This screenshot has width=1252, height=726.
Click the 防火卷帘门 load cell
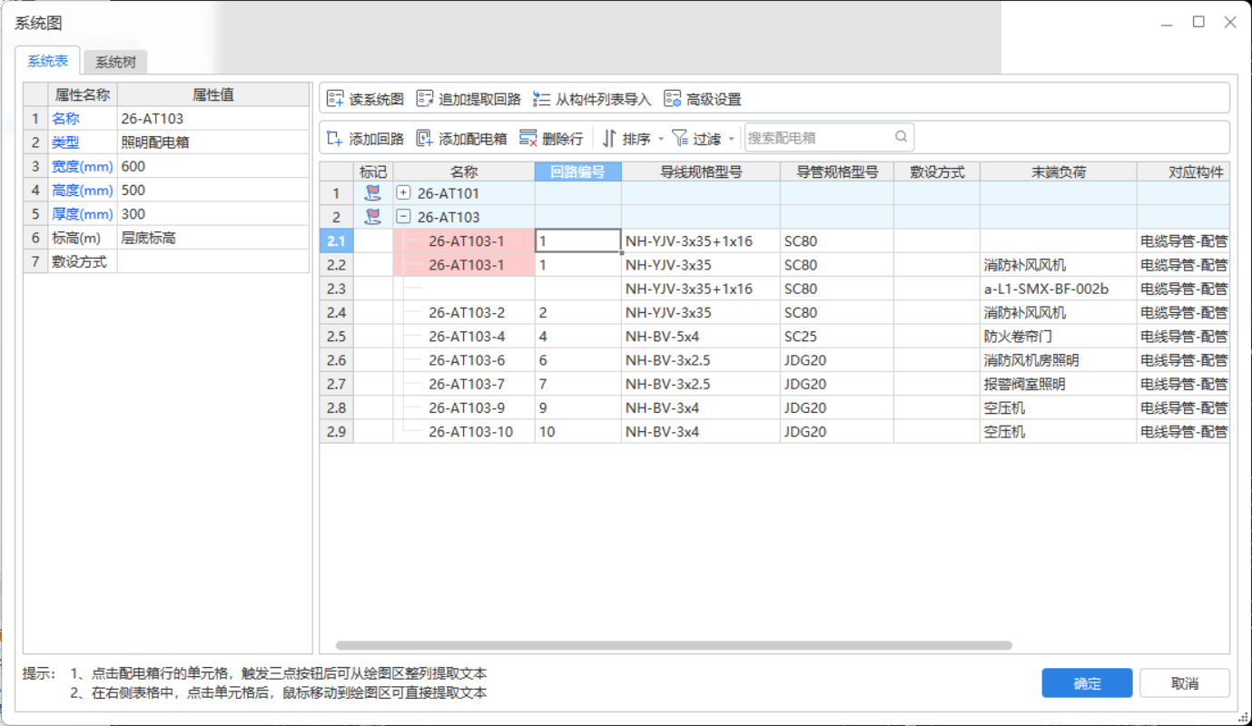(x=1058, y=336)
